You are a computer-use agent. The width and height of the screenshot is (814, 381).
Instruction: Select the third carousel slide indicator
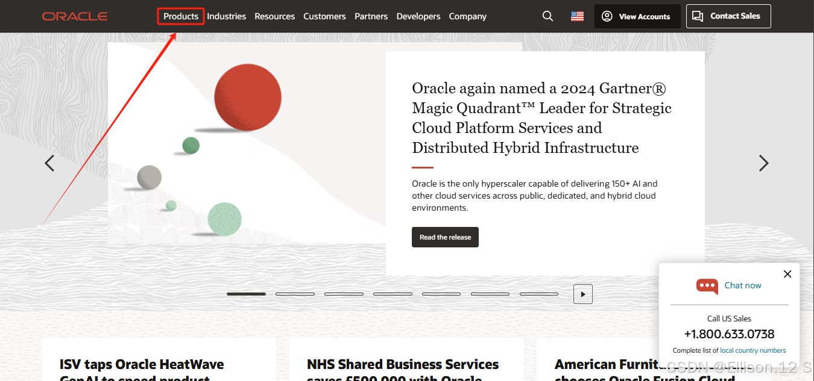(x=344, y=294)
